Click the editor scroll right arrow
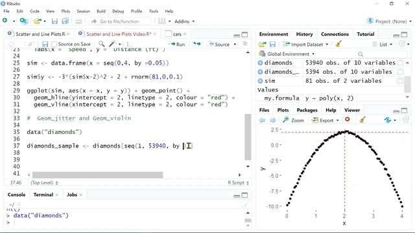The width and height of the screenshot is (415, 233). [239, 175]
